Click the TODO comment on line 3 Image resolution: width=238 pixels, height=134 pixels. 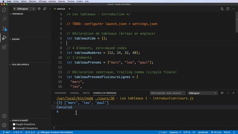pos(112,24)
